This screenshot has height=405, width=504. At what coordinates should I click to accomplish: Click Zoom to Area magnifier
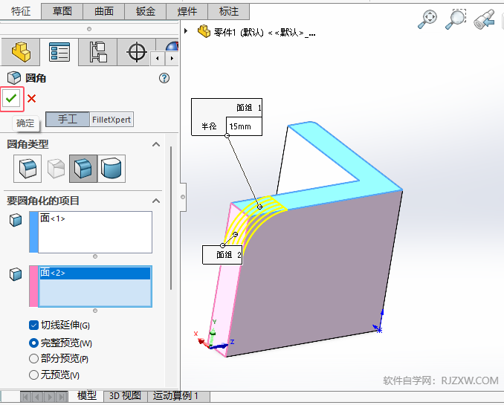tap(456, 19)
